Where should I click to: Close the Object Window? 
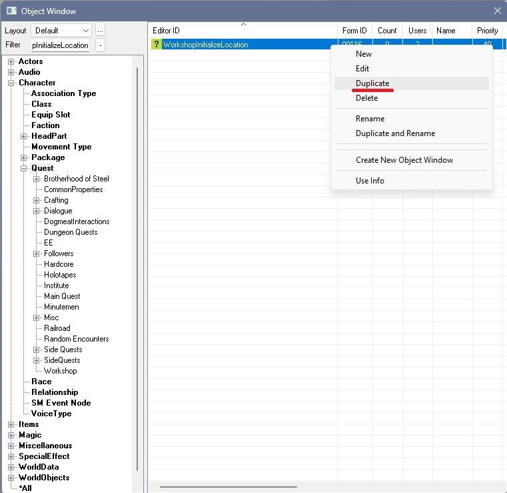pos(497,11)
